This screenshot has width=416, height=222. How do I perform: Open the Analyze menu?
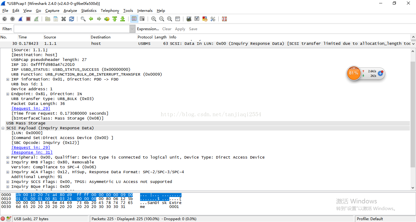(x=70, y=11)
